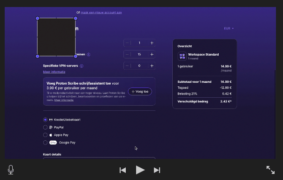The height and width of the screenshot is (180, 283).
Task: Click the microphone icon in player bar
Action: click(x=11, y=170)
